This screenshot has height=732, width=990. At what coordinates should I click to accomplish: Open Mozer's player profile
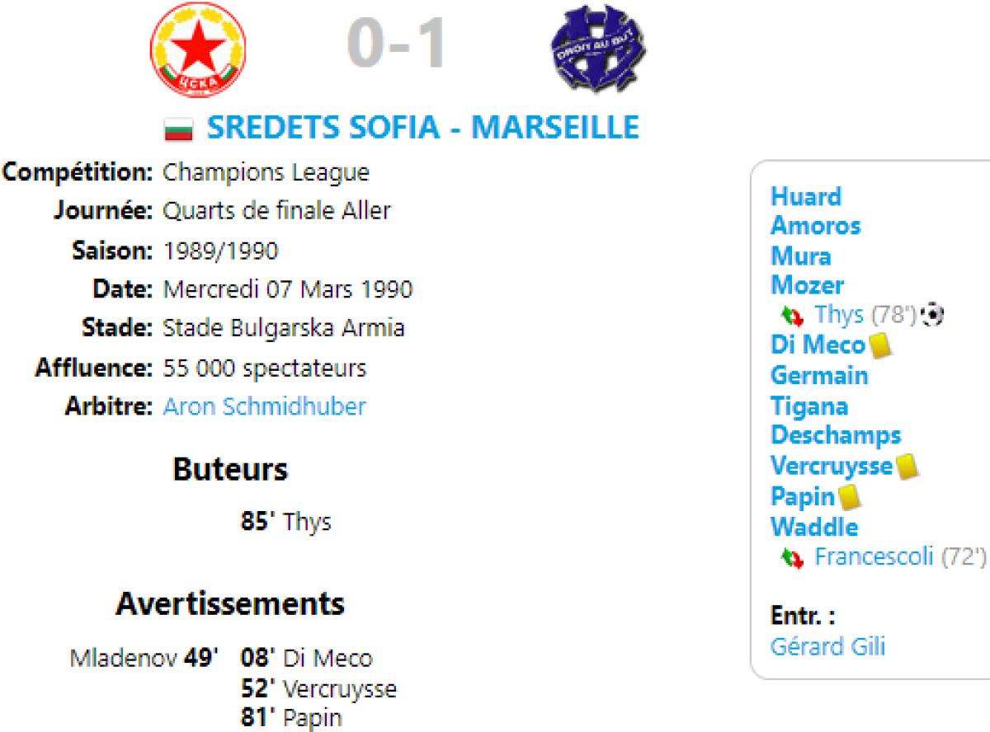(x=807, y=286)
